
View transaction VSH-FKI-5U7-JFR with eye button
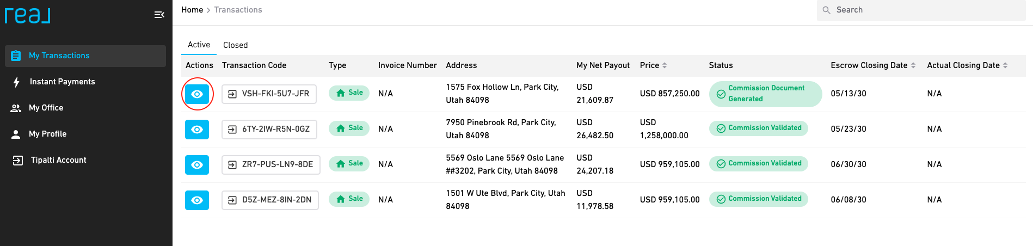(x=197, y=94)
